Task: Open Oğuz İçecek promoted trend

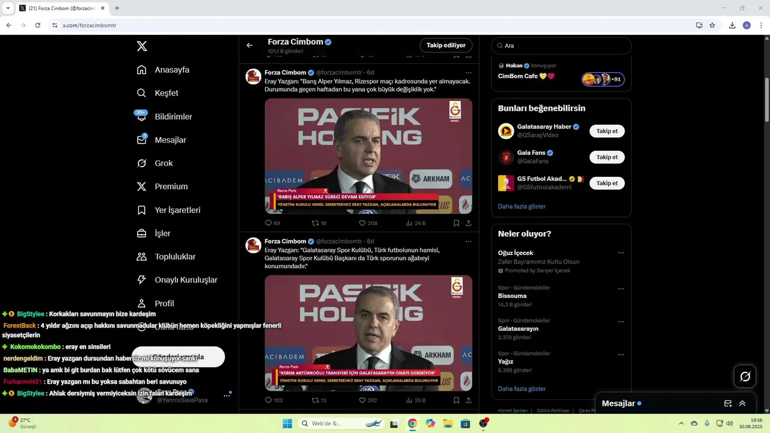Action: click(538, 262)
